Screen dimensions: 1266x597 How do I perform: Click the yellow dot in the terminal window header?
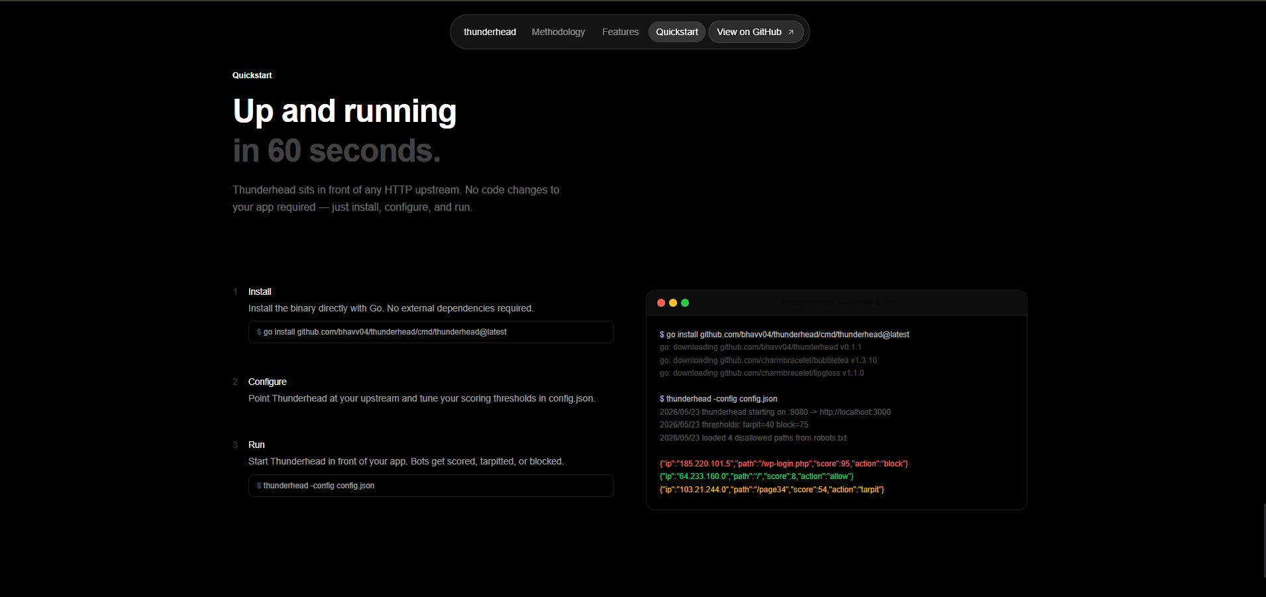673,303
